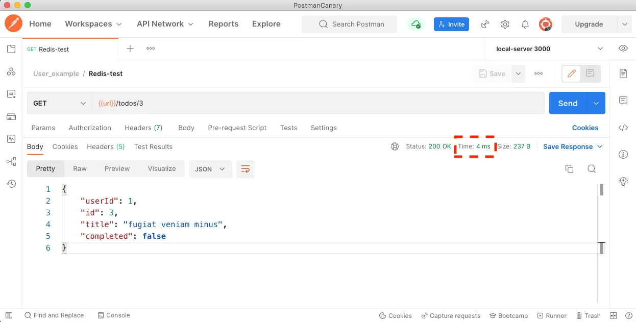This screenshot has width=636, height=322.
Task: Click the Upgrade button
Action: click(589, 24)
